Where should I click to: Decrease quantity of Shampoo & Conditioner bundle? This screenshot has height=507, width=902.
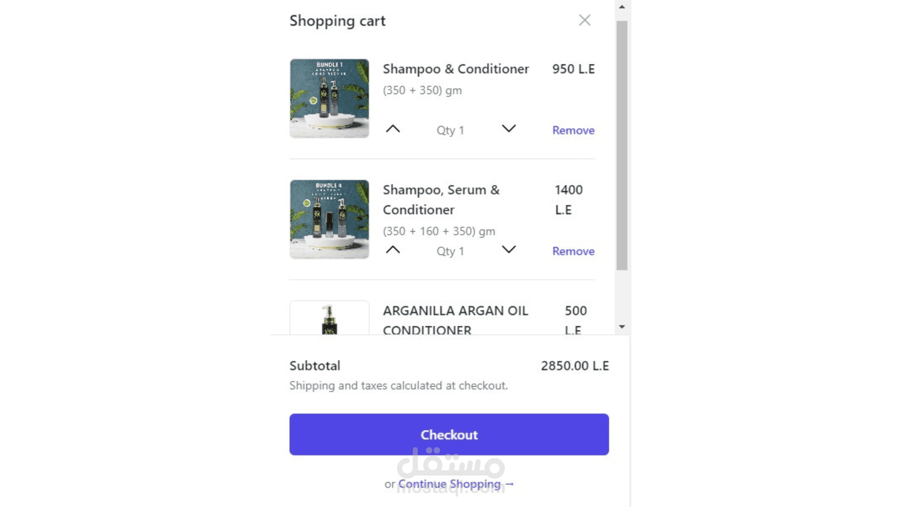pos(509,129)
